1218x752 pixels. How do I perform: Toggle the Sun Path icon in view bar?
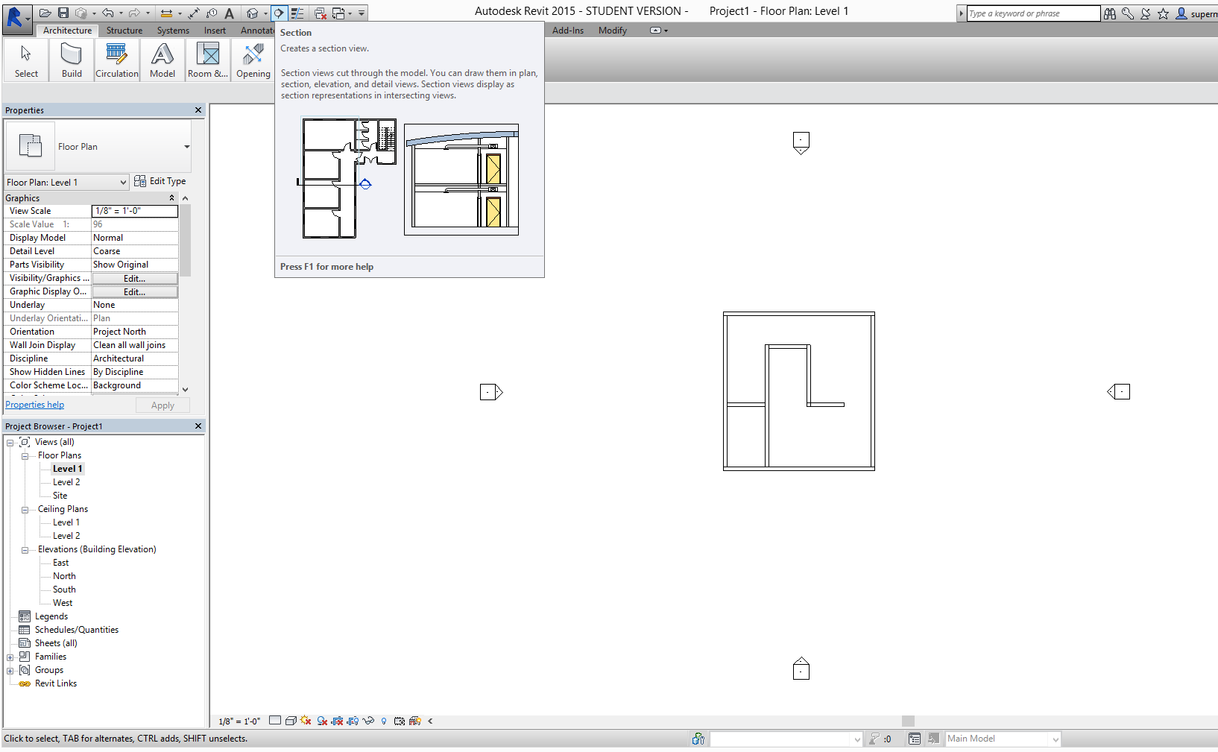[306, 721]
